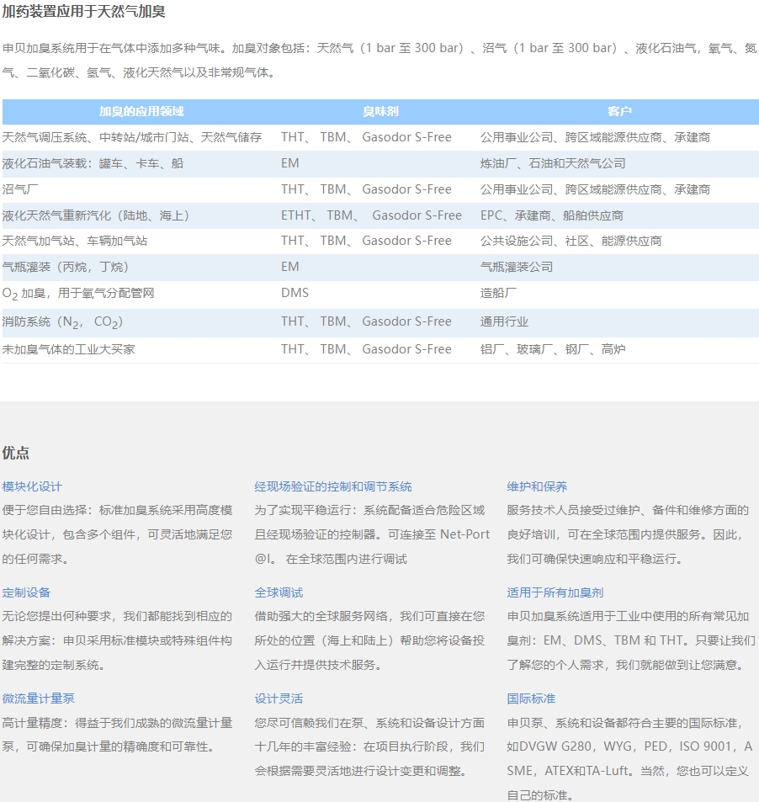Open the 微流量计量泵 link
Viewport: 759px width, 802px height.
pyautogui.click(x=39, y=698)
